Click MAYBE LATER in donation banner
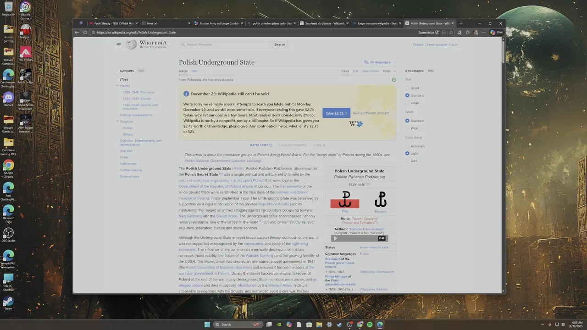Image resolution: width=587 pixels, height=330 pixels. coord(260,145)
